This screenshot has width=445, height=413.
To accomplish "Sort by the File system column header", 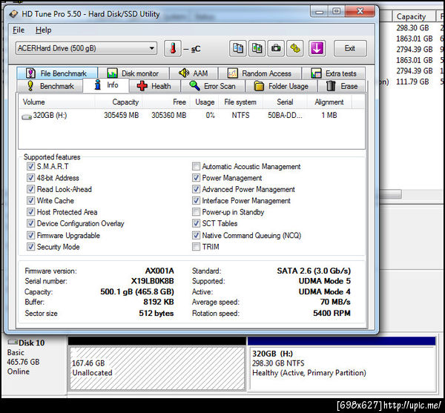I will [x=240, y=102].
